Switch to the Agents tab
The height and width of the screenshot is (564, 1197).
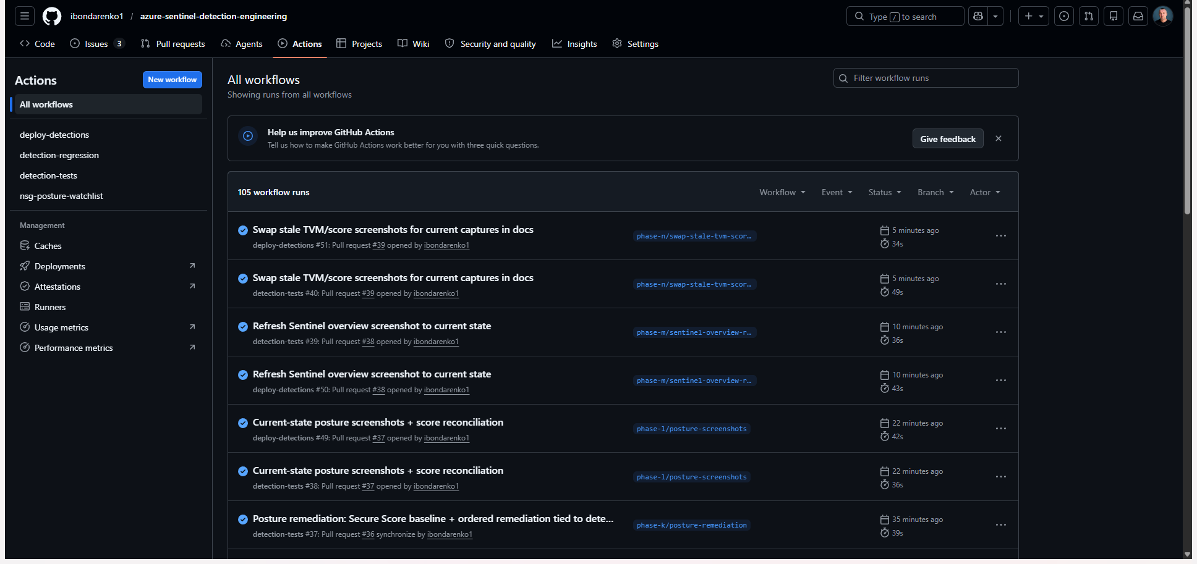point(242,44)
